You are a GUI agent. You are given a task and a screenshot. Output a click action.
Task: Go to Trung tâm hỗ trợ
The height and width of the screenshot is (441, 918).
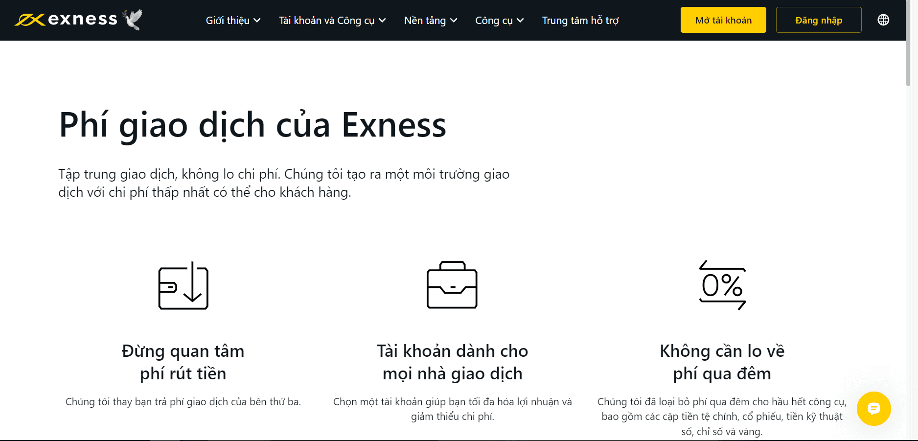(x=580, y=21)
